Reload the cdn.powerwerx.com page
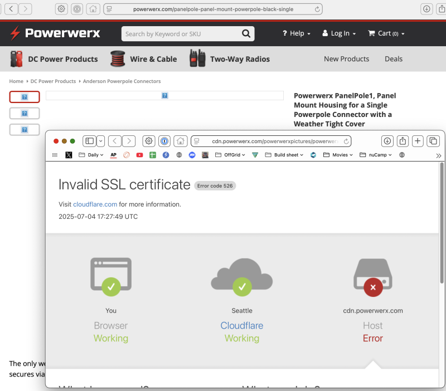Screen dimensions: 446x391 tap(346, 141)
